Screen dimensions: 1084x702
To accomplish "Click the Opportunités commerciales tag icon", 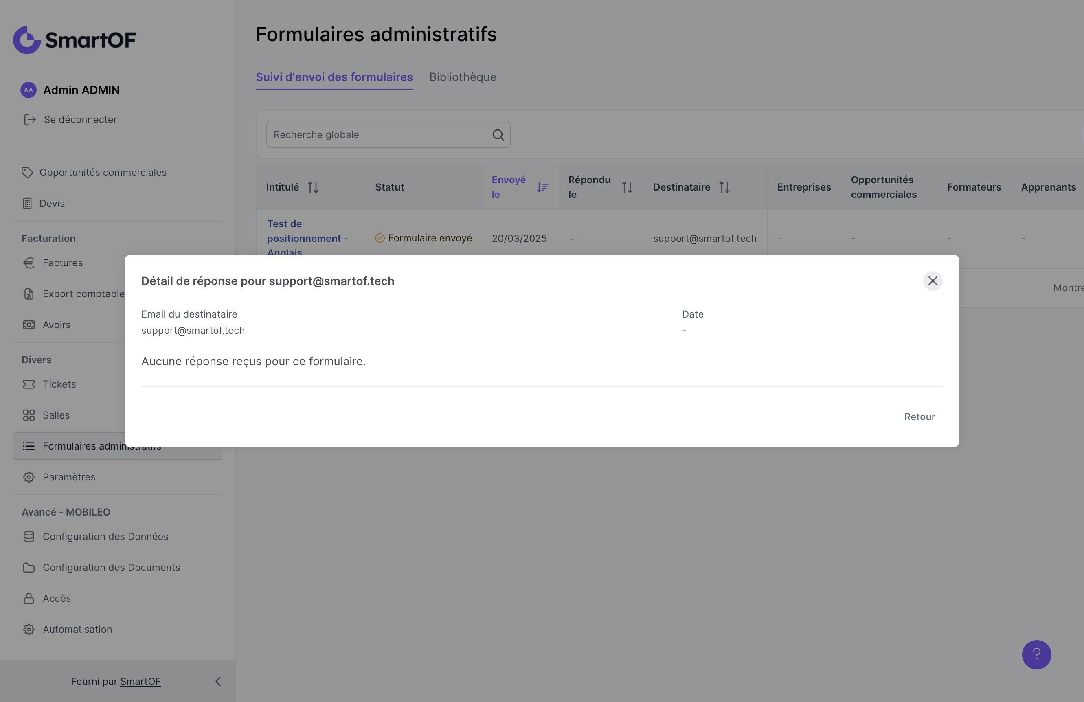I will coord(27,172).
